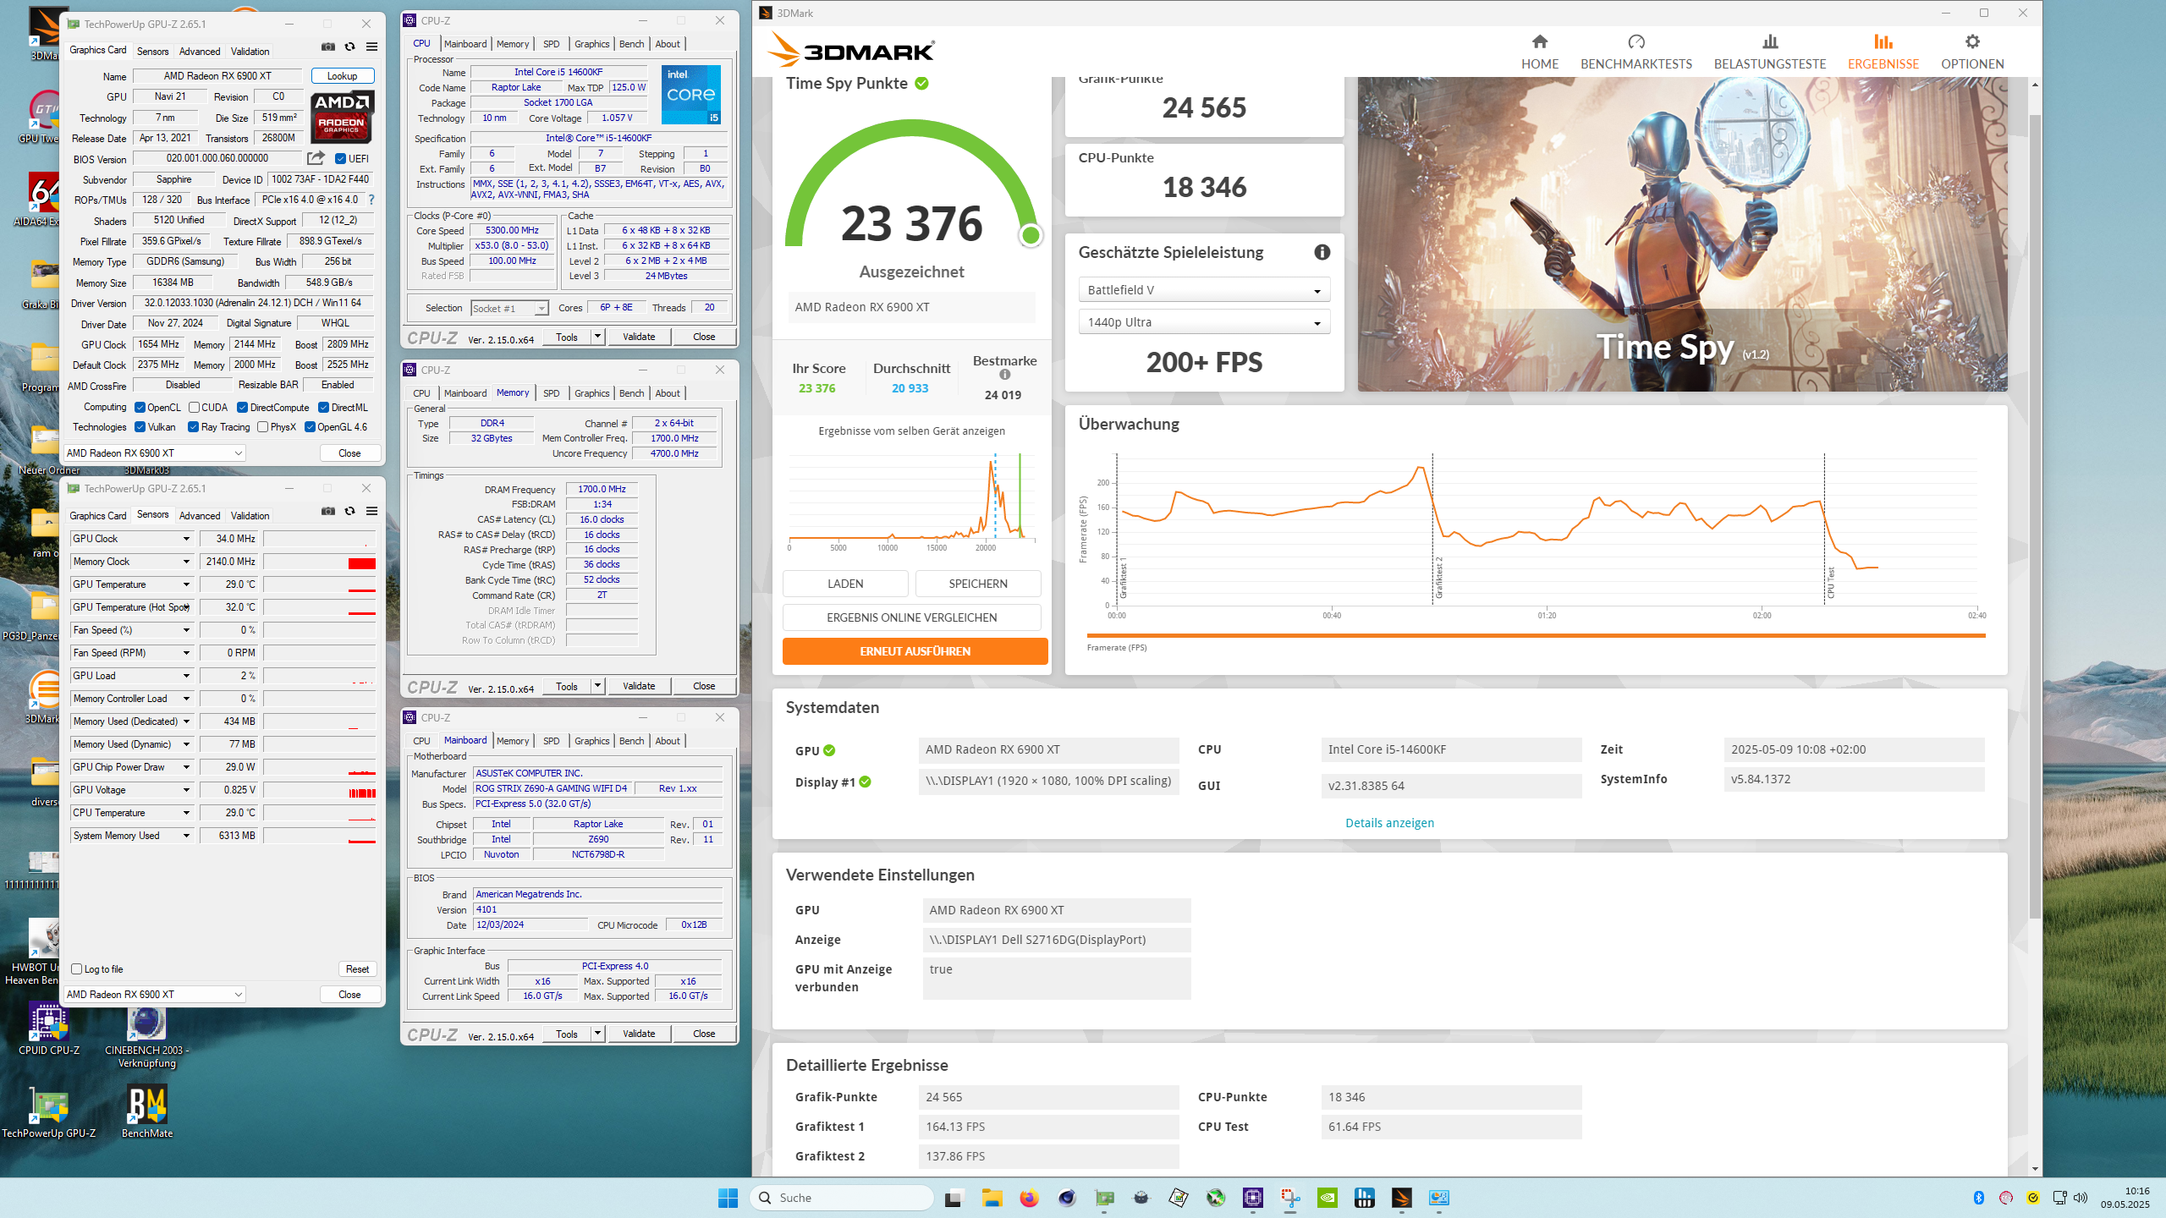Viewport: 2166px width, 1218px height.
Task: Open TechPowerUp GPU-Z desktop shortcut
Action: coord(49,1112)
